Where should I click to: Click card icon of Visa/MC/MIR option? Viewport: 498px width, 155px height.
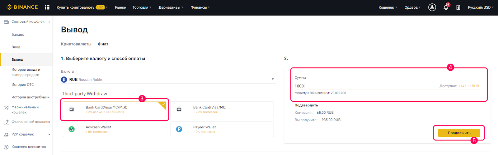(x=72, y=109)
